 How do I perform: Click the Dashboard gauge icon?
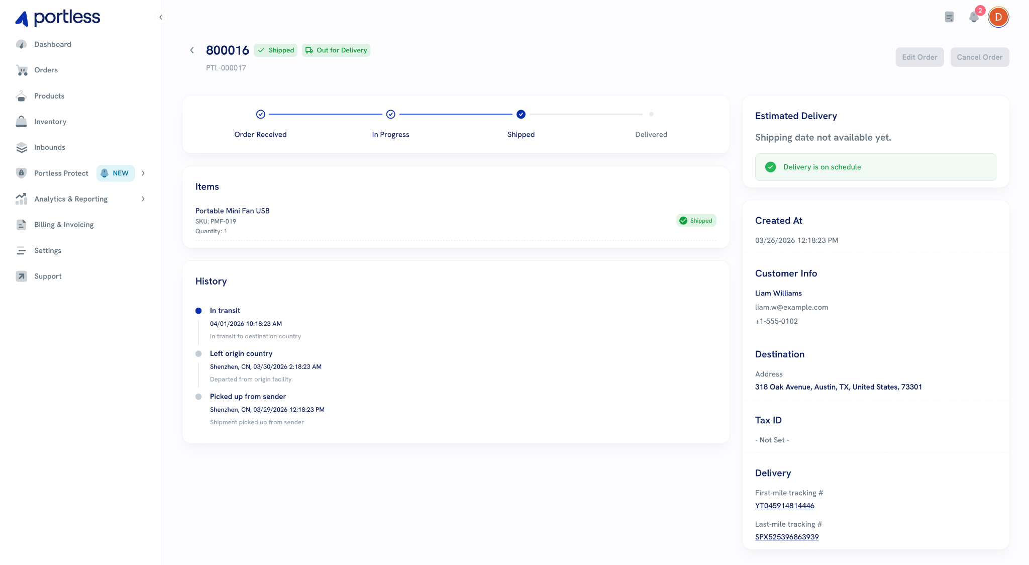(21, 44)
